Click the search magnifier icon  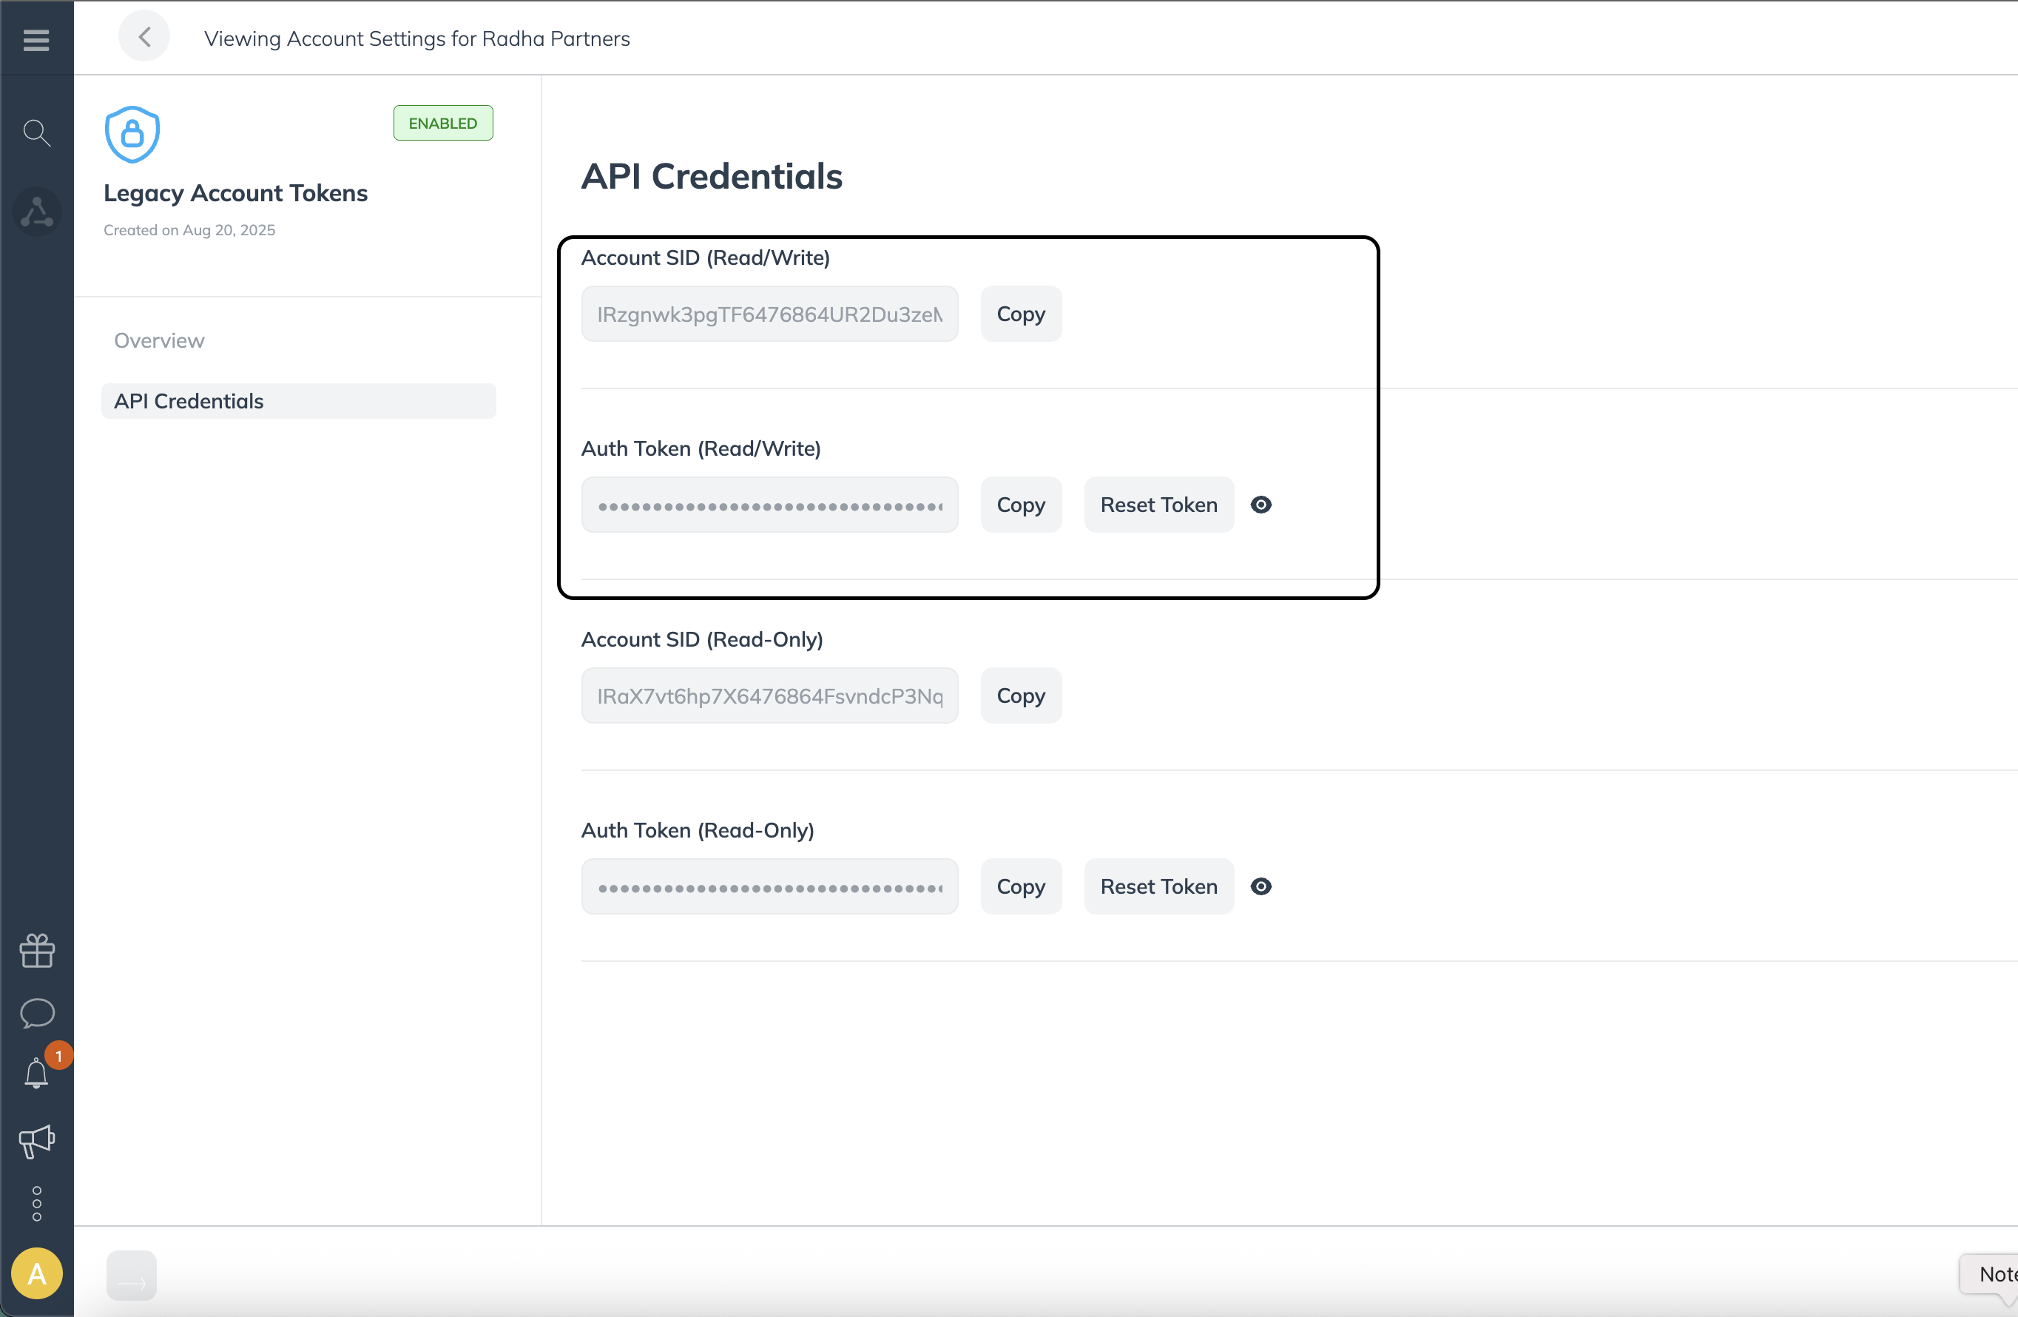36,132
